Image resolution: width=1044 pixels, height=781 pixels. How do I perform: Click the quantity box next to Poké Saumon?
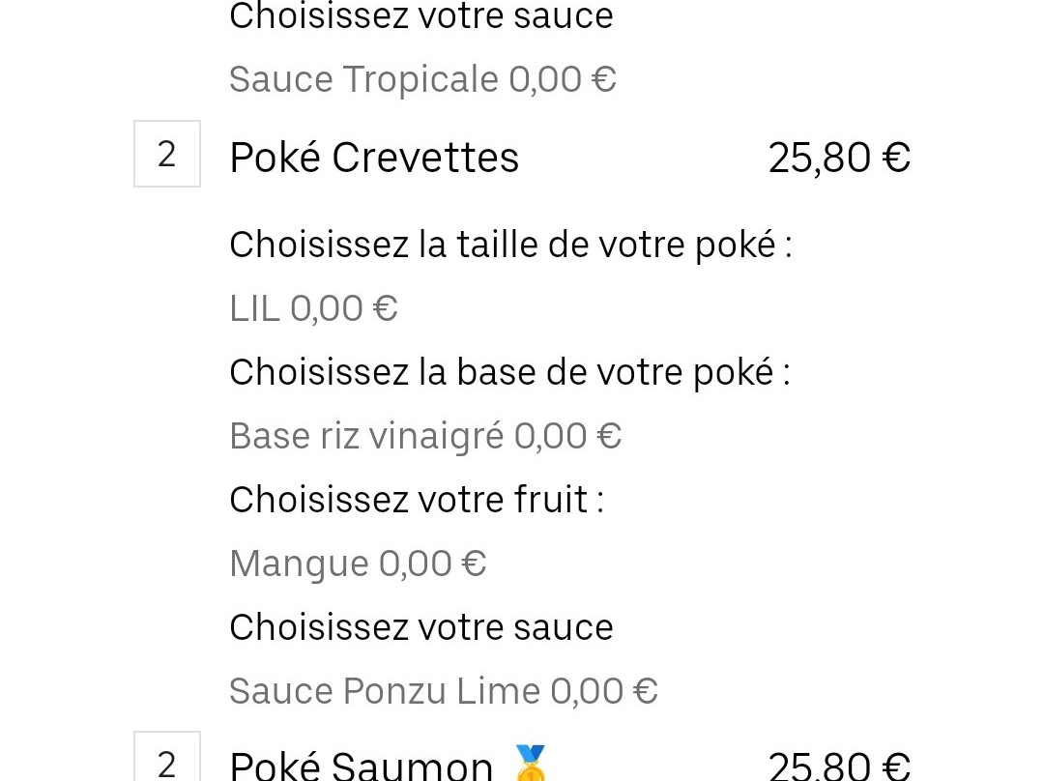[167, 757]
